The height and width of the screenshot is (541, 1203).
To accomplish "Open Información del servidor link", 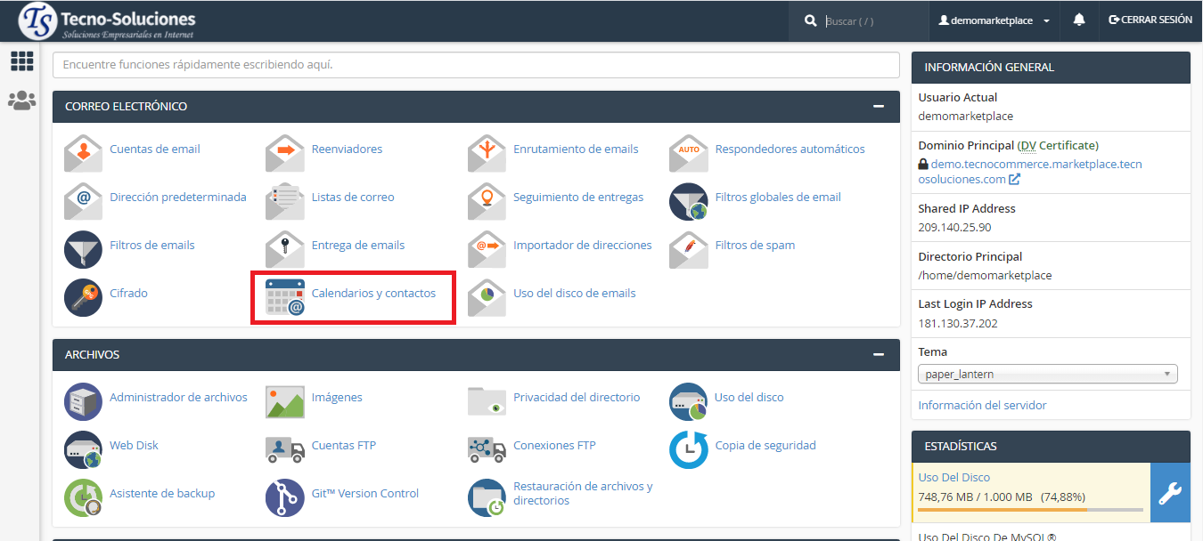I will [x=982, y=405].
